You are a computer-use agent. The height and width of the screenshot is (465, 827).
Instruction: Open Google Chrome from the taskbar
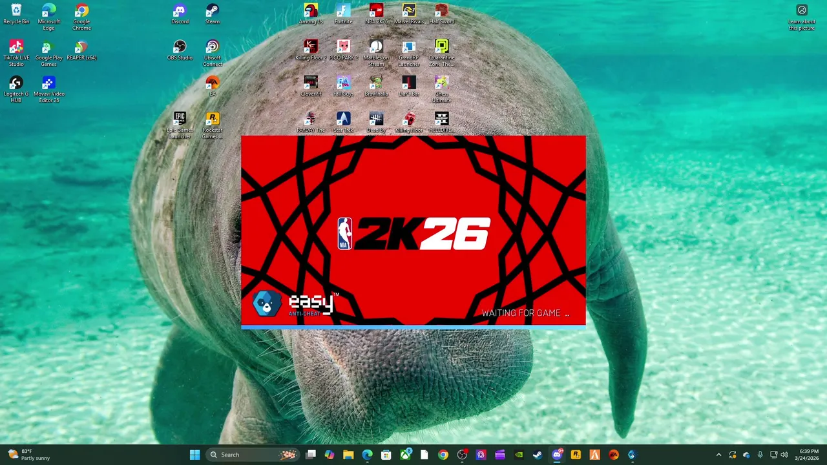click(443, 455)
